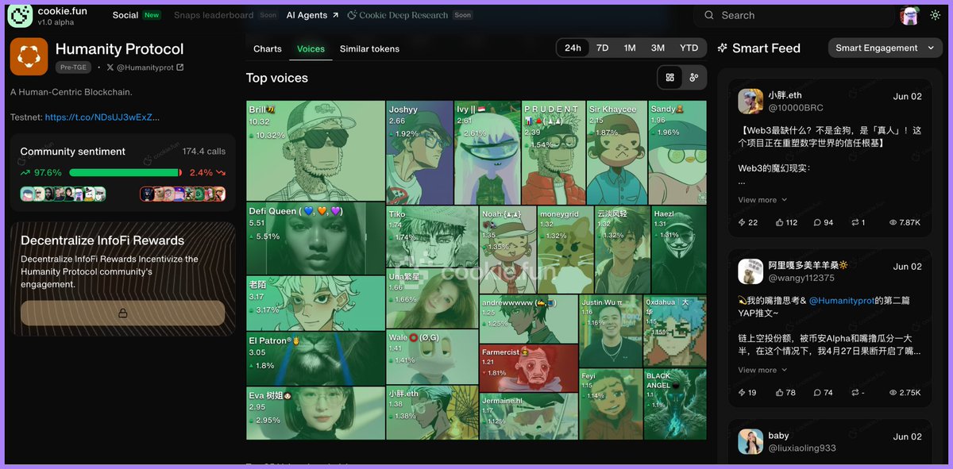
Task: Click lightning icon showing 19
Action: pyautogui.click(x=743, y=392)
